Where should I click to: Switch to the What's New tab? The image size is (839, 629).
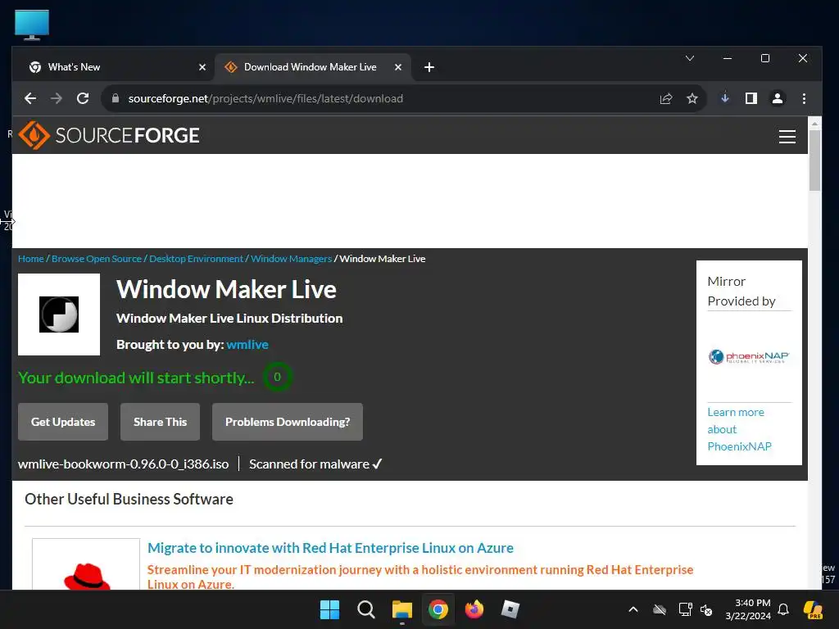pos(113,67)
